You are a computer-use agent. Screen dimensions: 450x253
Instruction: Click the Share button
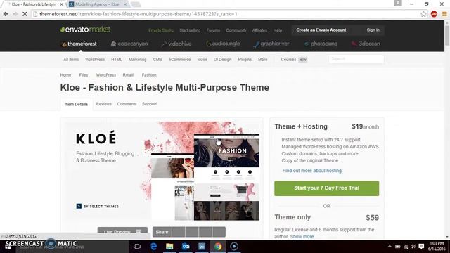[162, 232]
